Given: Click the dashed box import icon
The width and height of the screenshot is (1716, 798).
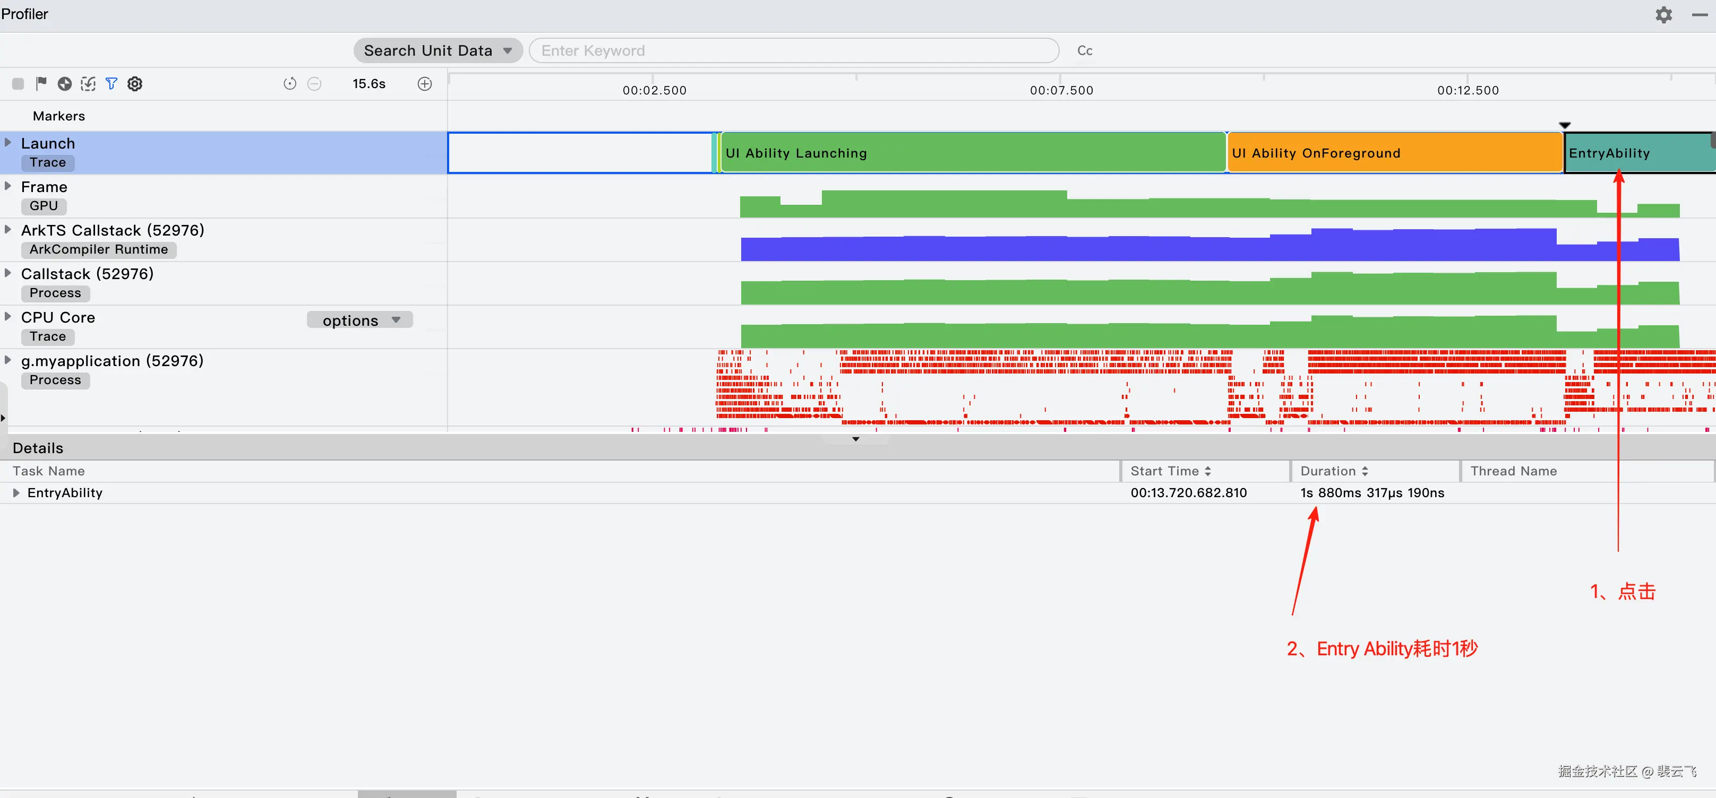Looking at the screenshot, I should pos(88,84).
